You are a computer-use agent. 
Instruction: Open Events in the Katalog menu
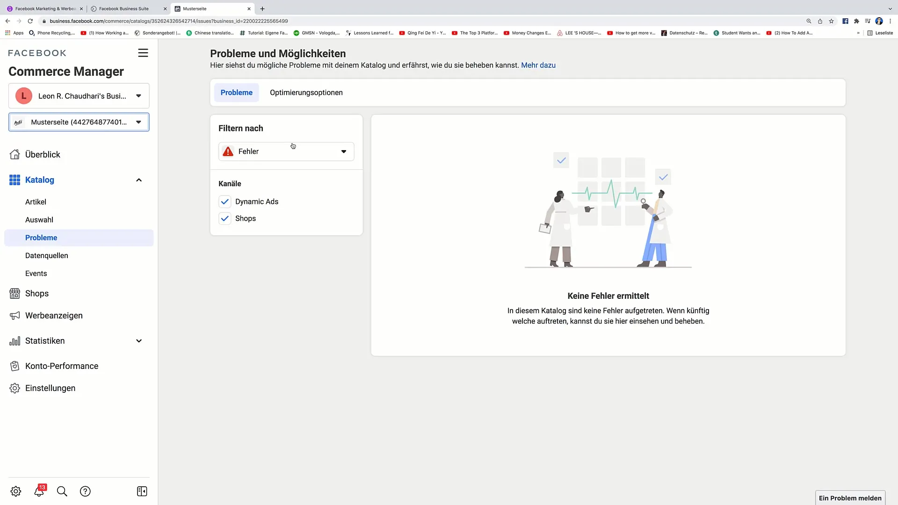[x=36, y=274]
